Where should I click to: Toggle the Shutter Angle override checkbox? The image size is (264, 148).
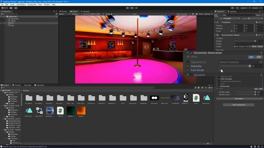(217, 92)
